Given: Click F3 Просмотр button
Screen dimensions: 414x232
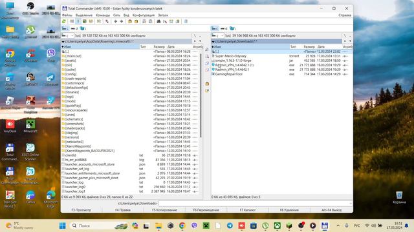Looking at the screenshot, I should pos(82,210).
